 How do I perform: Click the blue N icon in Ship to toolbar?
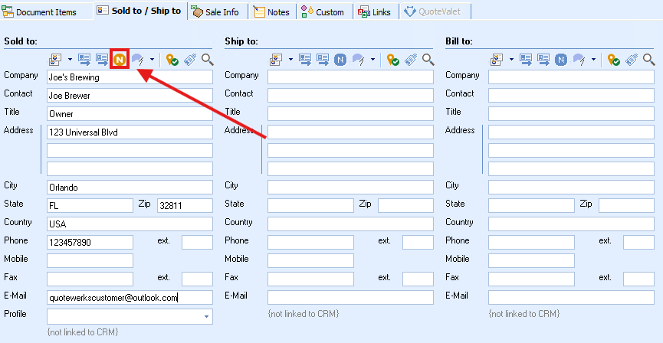tap(340, 59)
